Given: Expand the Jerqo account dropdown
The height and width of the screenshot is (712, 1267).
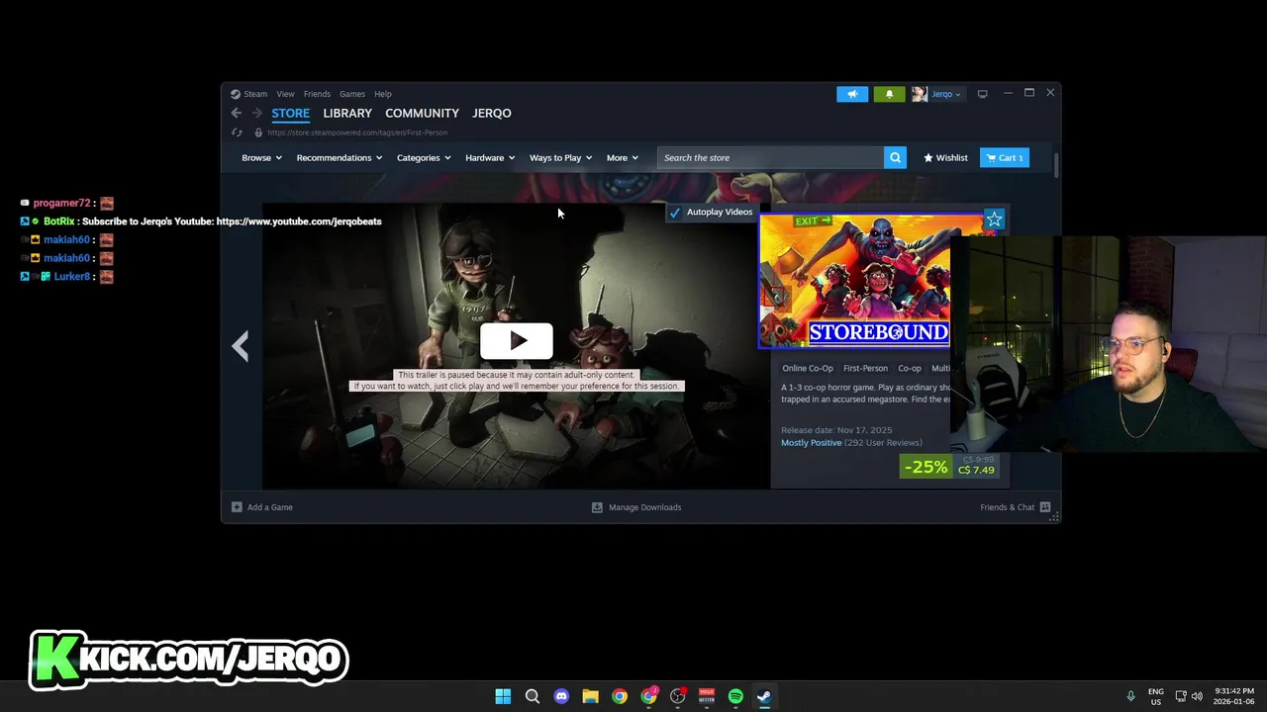Looking at the screenshot, I should point(945,94).
